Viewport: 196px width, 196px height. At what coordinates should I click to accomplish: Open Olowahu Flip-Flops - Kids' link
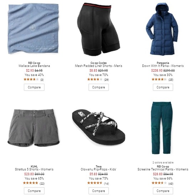pyautogui.click(x=98, y=169)
